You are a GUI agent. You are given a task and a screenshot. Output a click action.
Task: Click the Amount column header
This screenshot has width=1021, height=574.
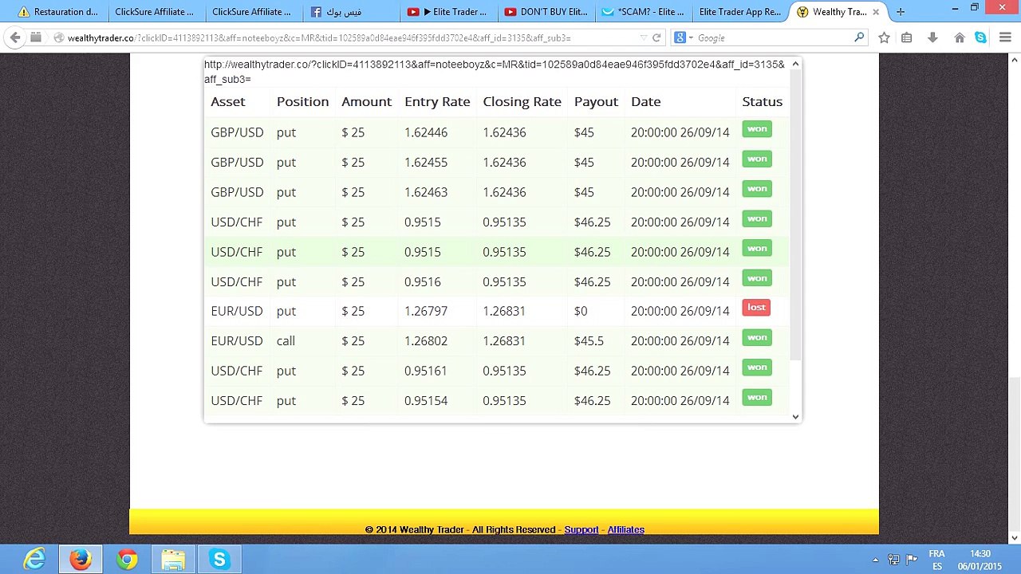[x=366, y=101]
